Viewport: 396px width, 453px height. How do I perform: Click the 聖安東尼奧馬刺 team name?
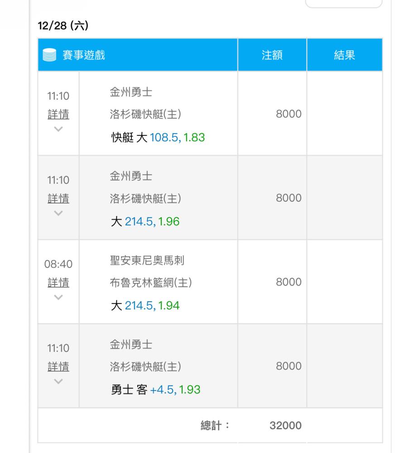click(147, 260)
